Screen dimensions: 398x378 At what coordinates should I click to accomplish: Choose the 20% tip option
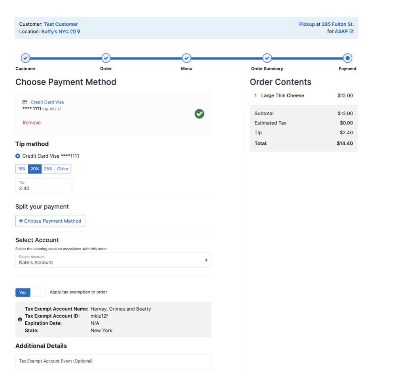tap(35, 169)
